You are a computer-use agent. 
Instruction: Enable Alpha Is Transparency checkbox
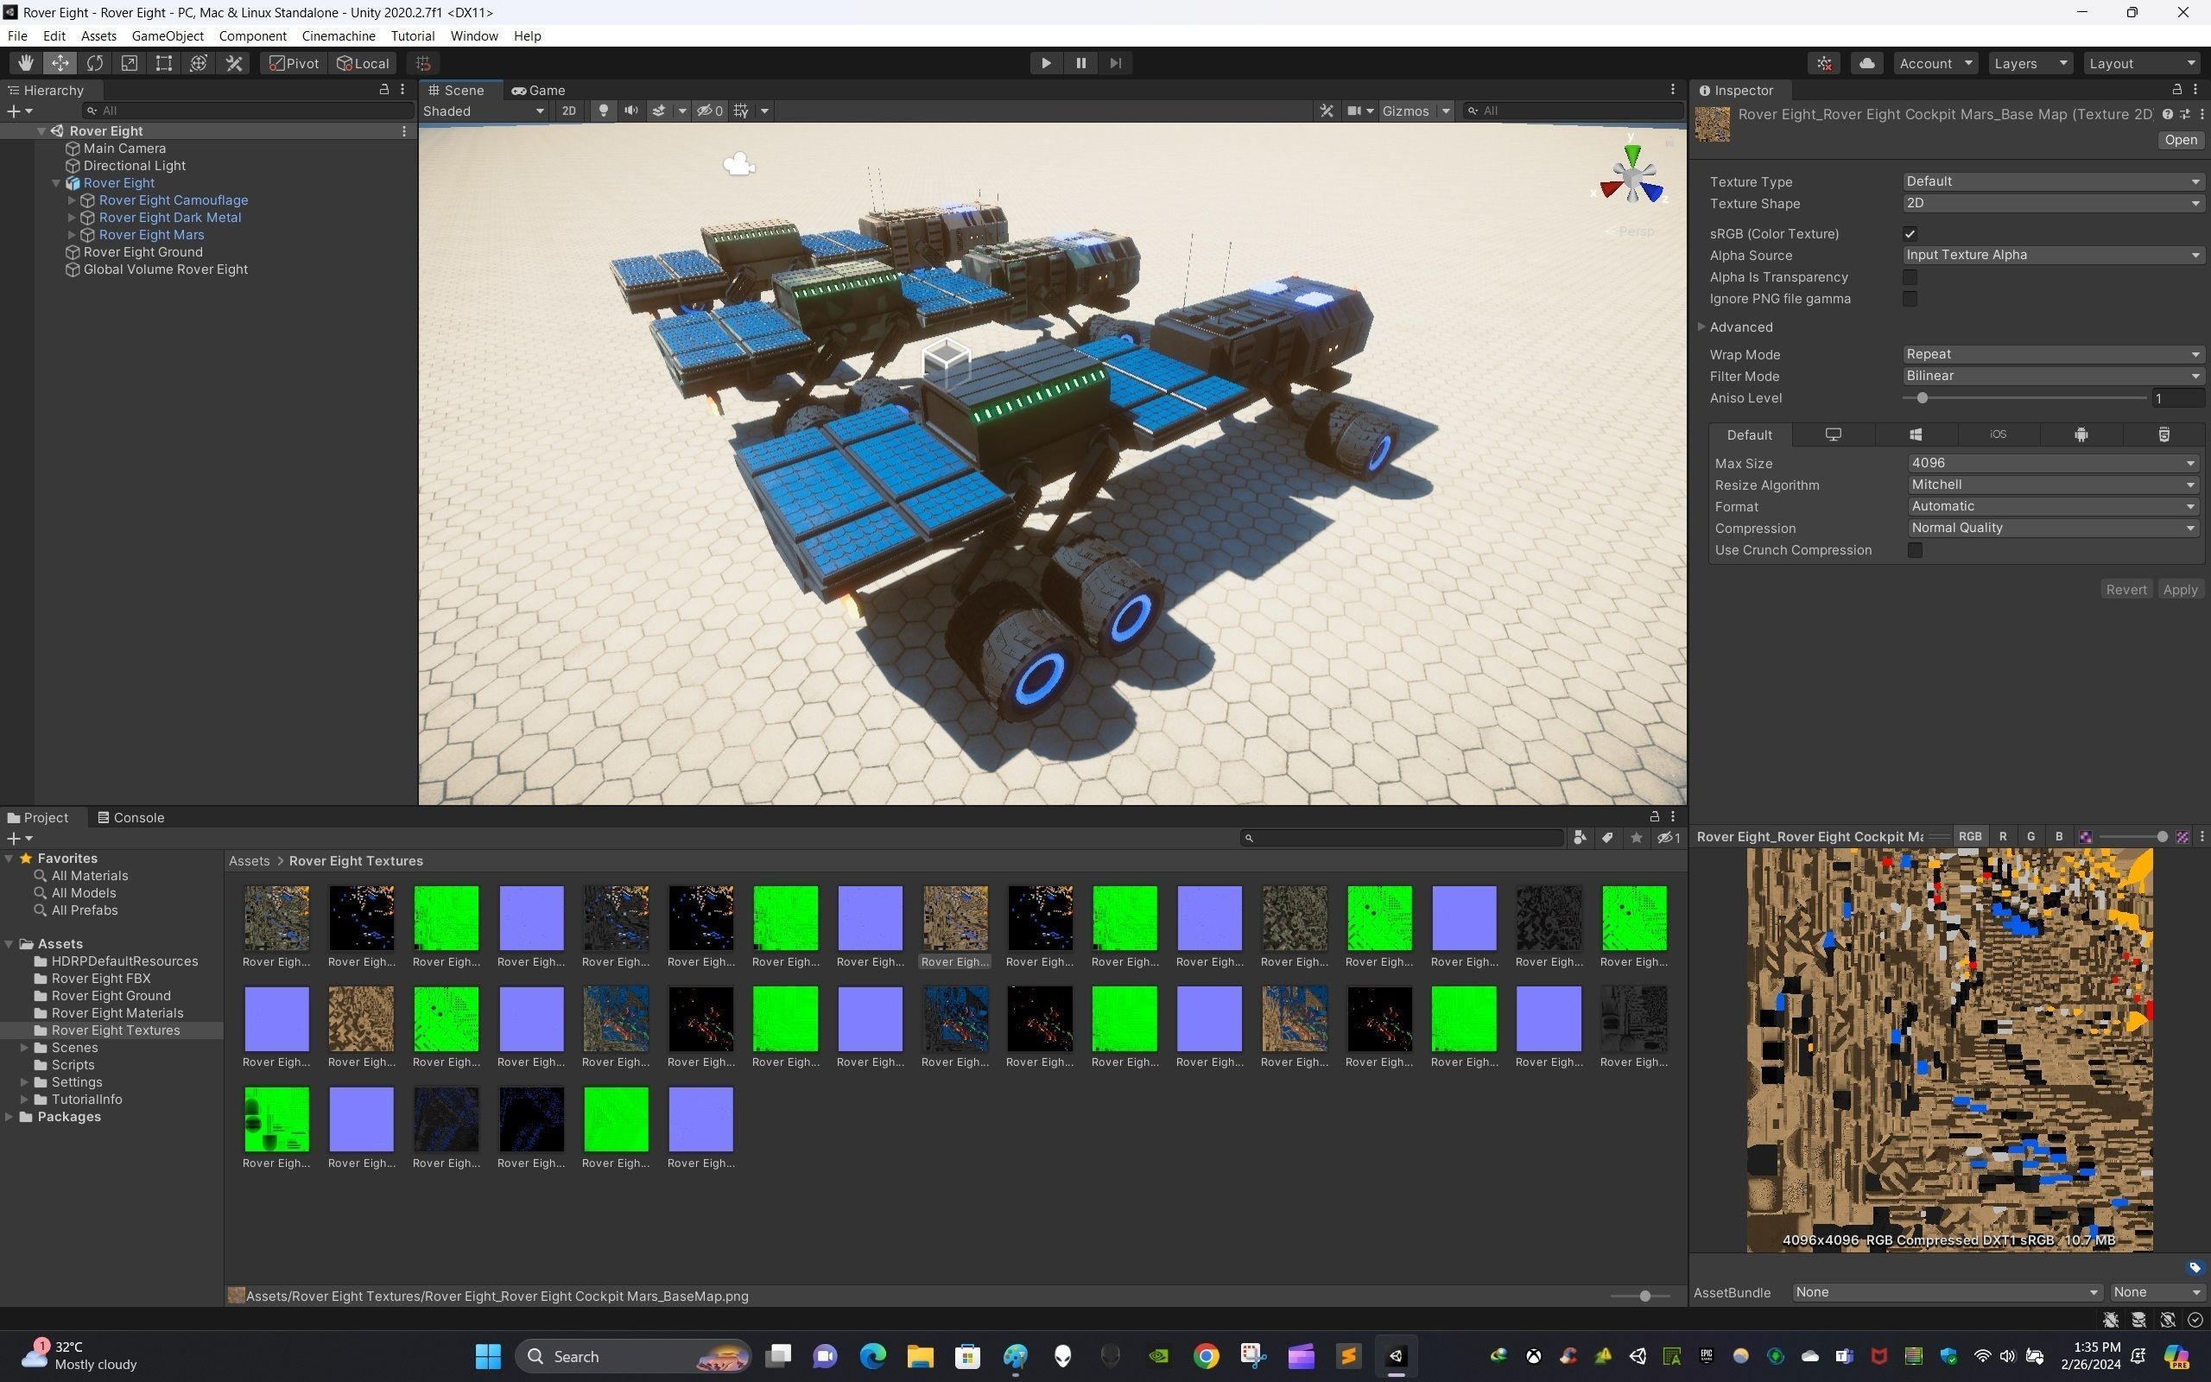[x=1910, y=277]
